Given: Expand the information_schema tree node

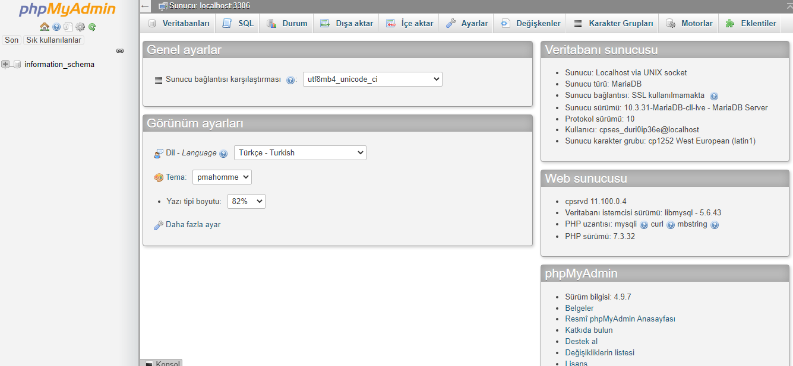Looking at the screenshot, I should [5, 64].
